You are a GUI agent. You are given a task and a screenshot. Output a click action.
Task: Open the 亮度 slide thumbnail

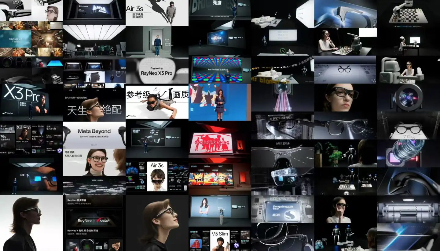click(x=220, y=10)
